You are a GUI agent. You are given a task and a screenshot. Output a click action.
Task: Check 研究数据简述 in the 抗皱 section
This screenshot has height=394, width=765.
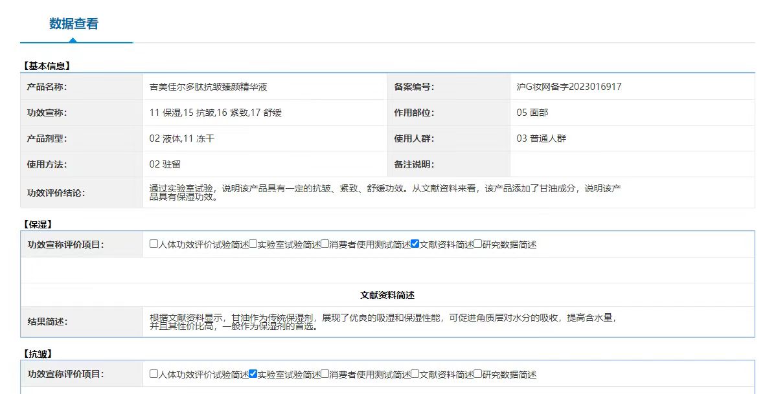tap(478, 373)
